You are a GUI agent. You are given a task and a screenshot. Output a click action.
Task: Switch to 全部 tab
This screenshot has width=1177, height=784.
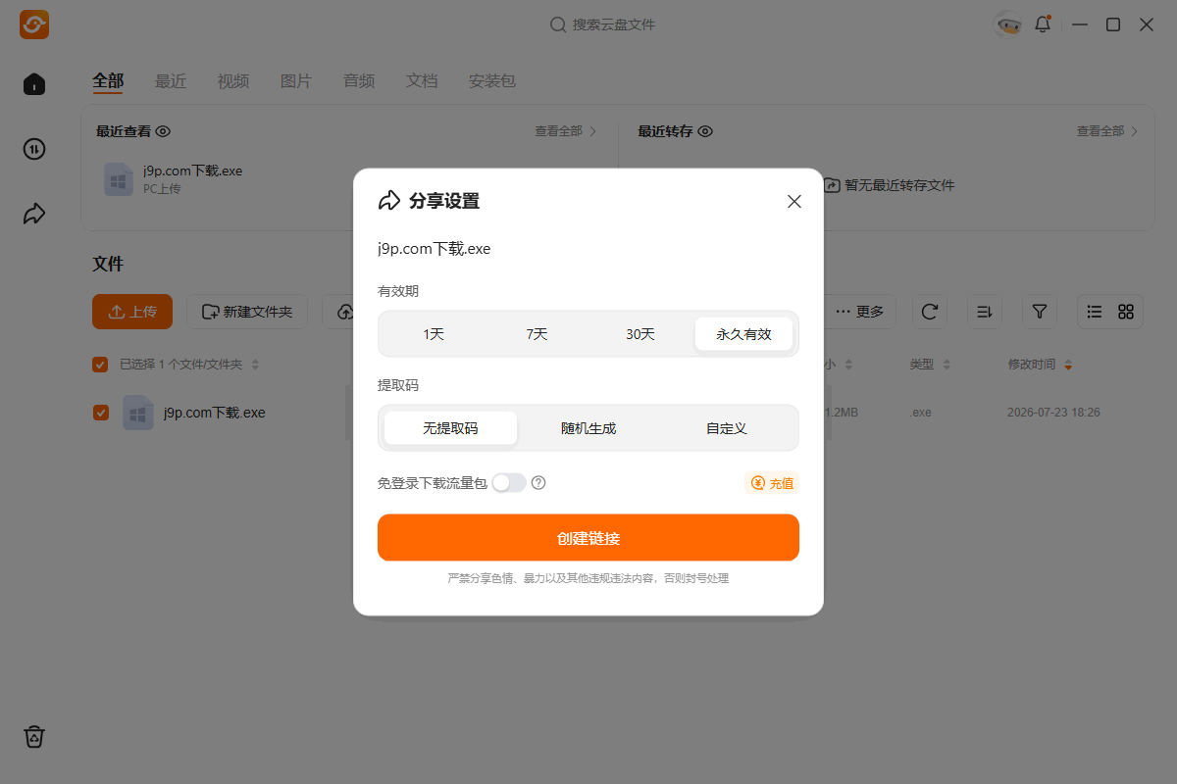(x=108, y=81)
